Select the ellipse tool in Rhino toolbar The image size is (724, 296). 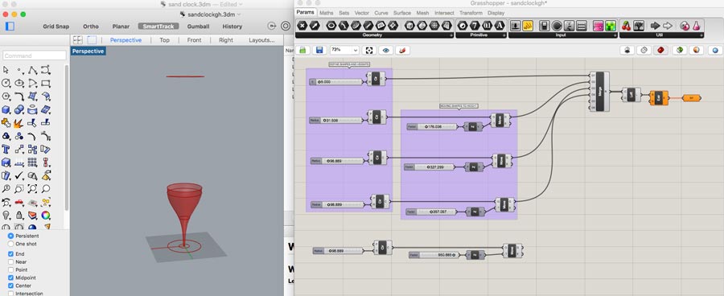(19, 83)
